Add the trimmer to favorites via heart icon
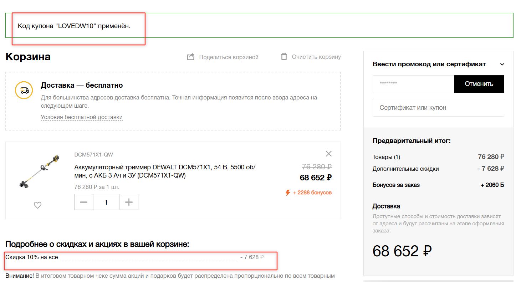This screenshot has width=516, height=282. [x=37, y=205]
